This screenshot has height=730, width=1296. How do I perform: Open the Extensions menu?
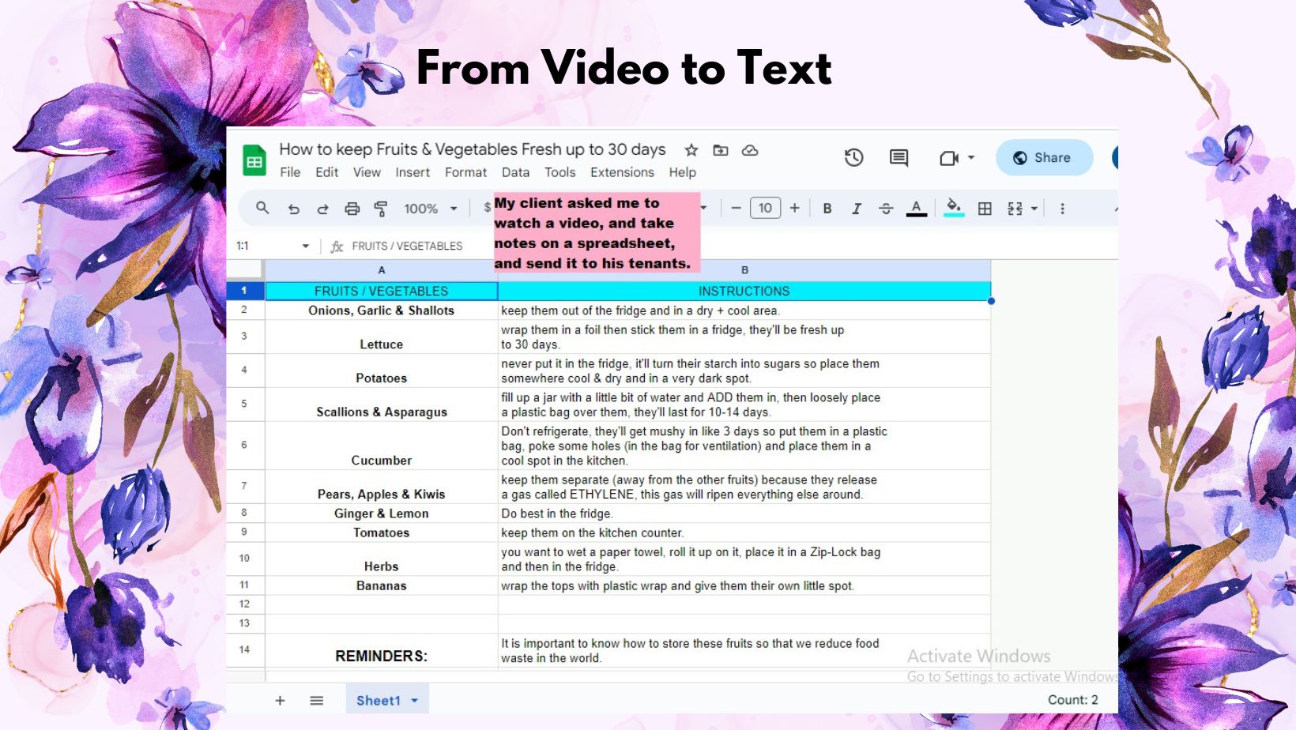coord(622,172)
